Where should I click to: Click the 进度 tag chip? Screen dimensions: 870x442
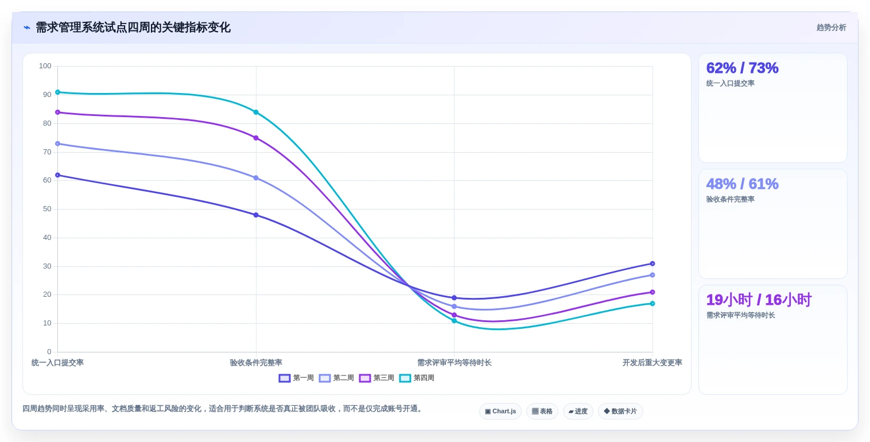[x=578, y=411]
